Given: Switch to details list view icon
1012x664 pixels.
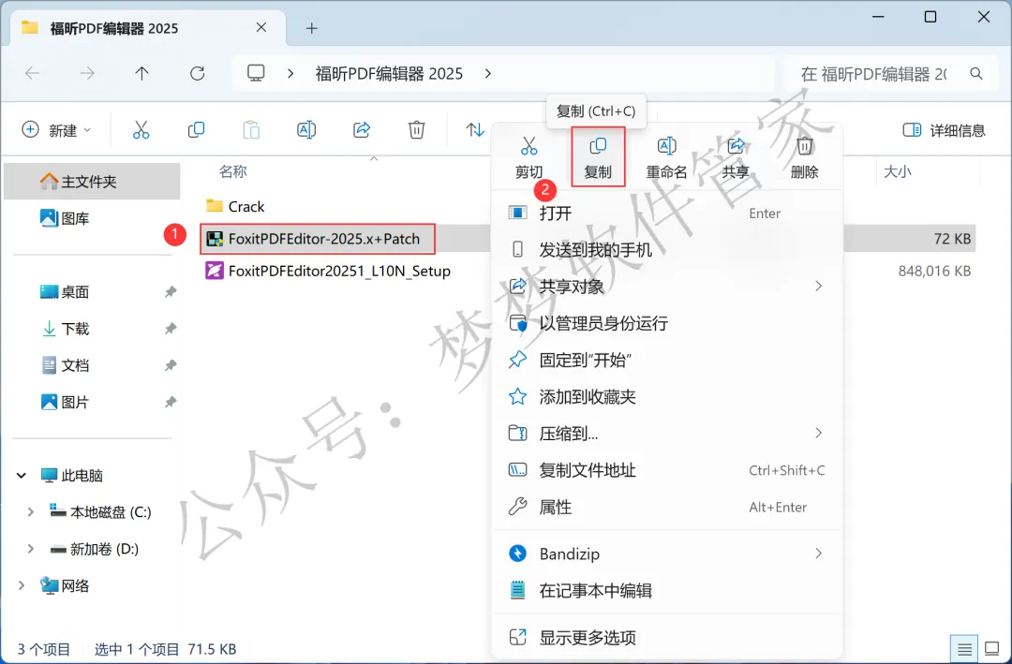Looking at the screenshot, I should coord(964,648).
